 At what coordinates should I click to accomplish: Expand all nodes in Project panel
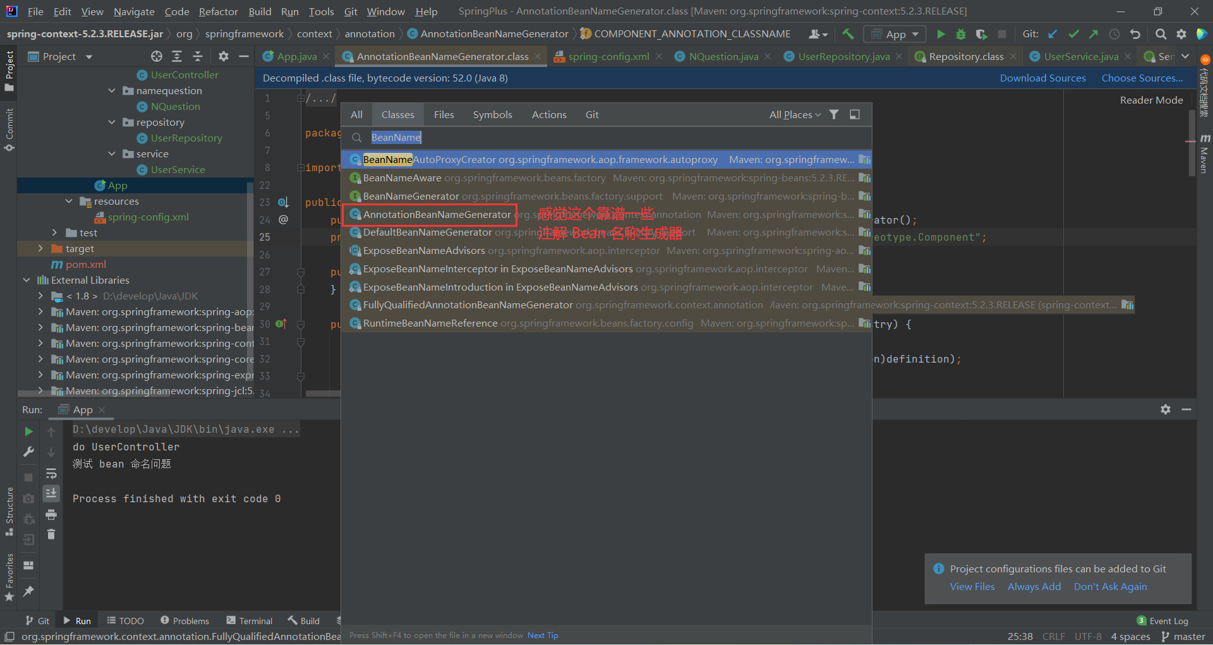point(177,56)
